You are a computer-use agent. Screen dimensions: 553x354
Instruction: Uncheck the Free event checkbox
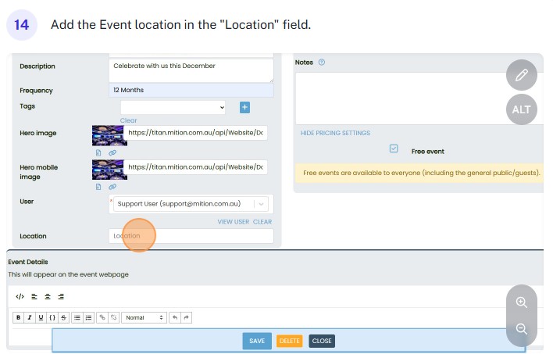[394, 149]
